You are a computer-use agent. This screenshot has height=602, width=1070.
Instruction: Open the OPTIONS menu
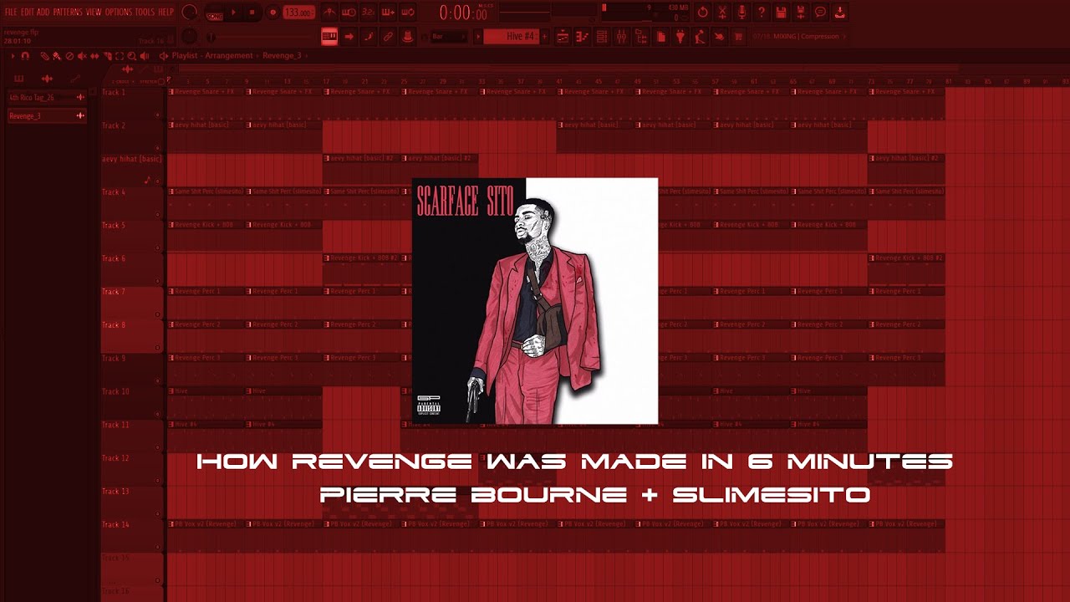(x=118, y=13)
